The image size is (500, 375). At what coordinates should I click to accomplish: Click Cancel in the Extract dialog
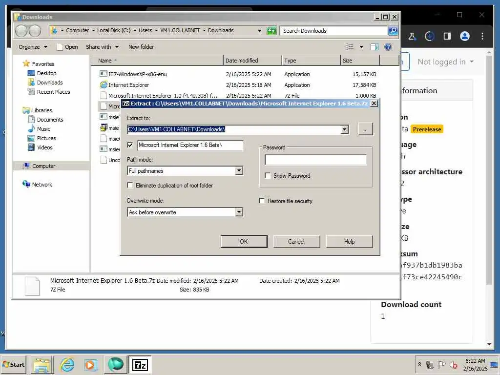click(x=296, y=242)
